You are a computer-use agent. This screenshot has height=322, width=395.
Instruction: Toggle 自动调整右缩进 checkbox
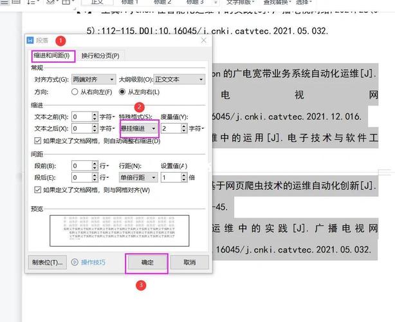click(x=37, y=140)
